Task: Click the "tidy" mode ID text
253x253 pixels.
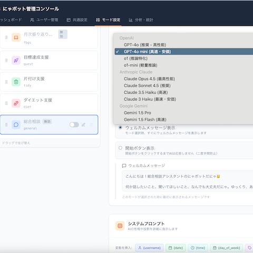Action: tap(27, 85)
